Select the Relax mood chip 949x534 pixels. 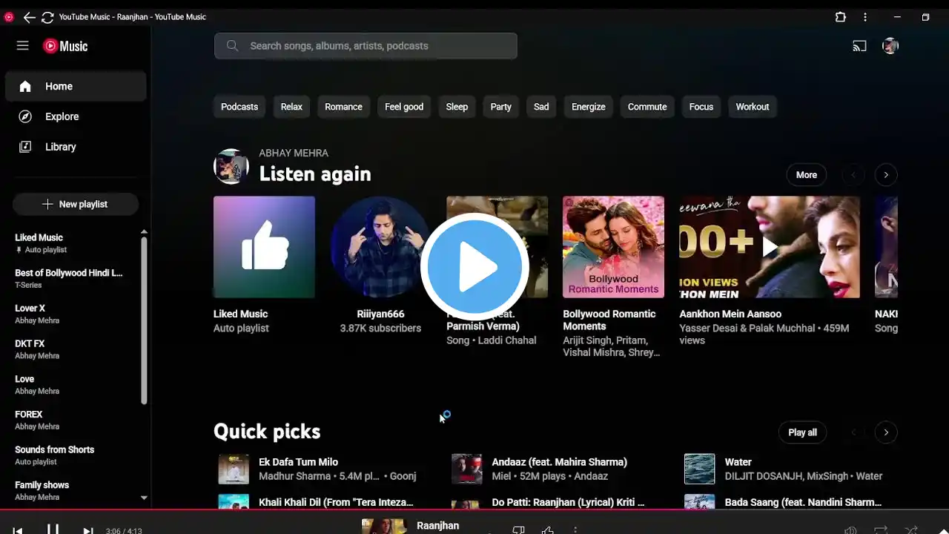tap(291, 107)
